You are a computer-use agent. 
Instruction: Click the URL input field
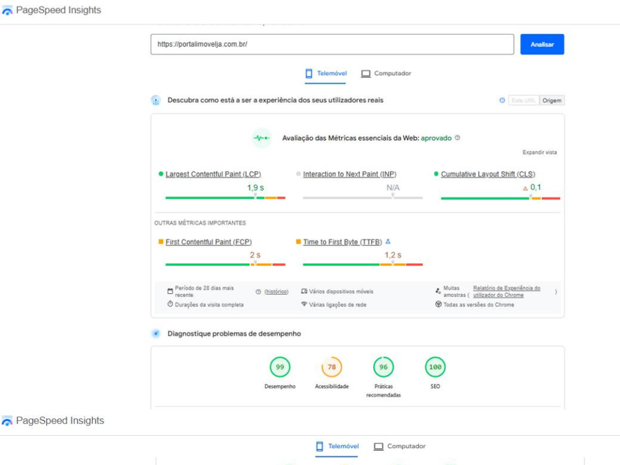coord(332,44)
